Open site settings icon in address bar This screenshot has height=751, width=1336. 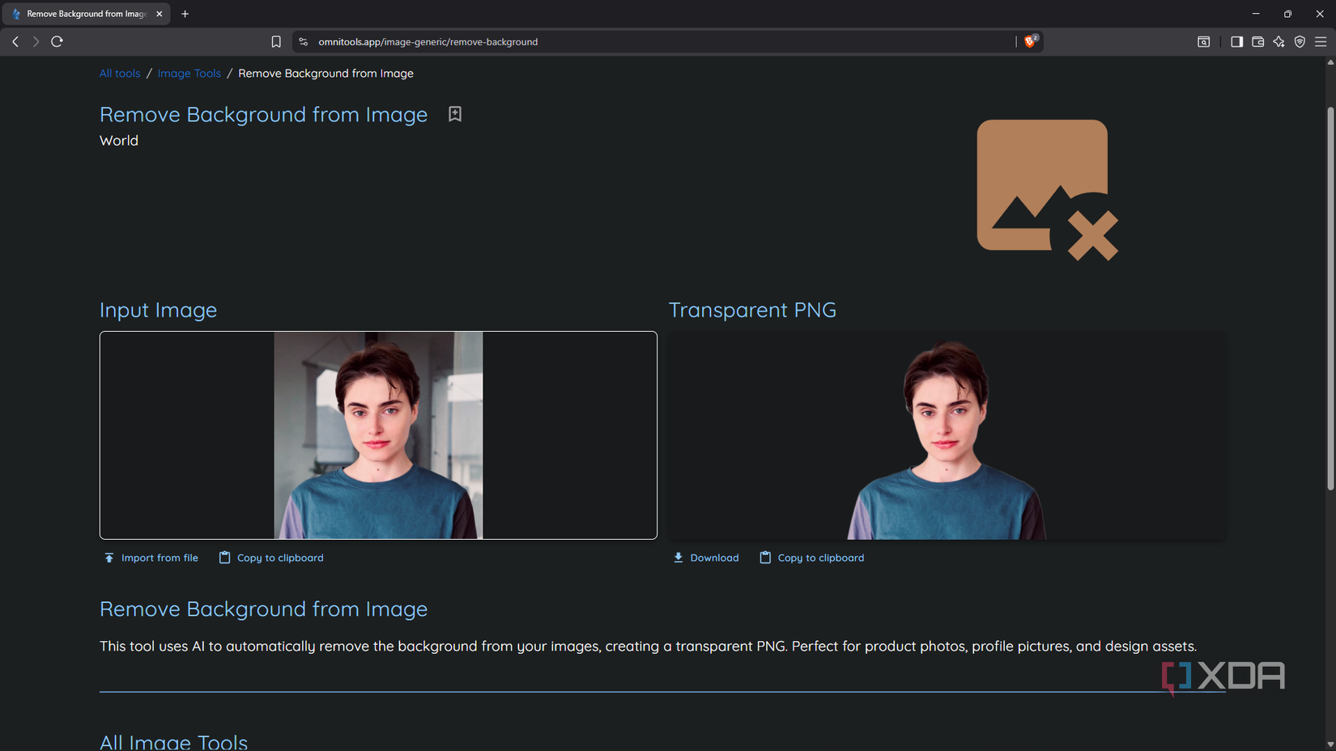(x=304, y=42)
